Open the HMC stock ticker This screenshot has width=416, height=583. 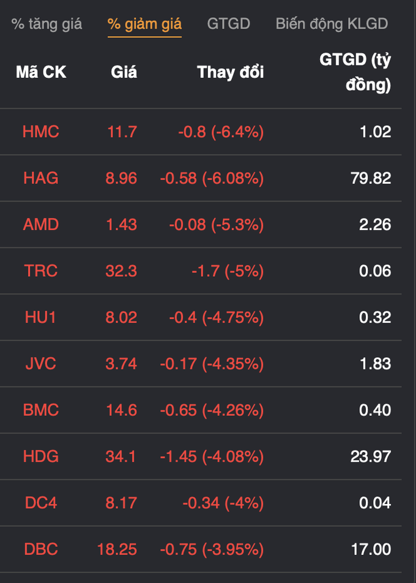click(41, 132)
